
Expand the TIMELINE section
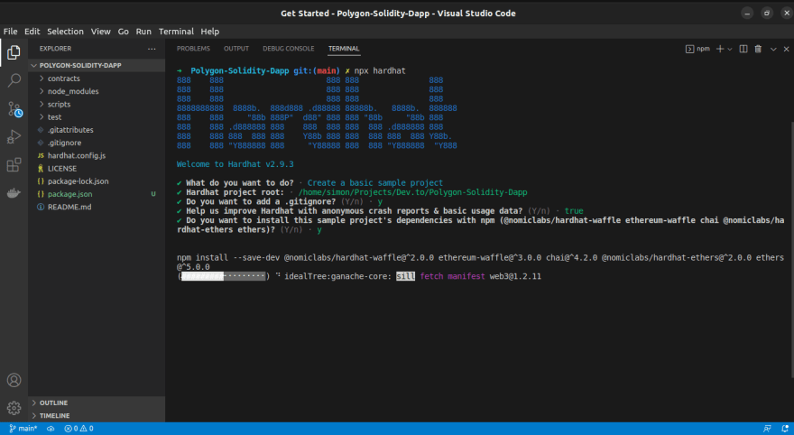tap(54, 415)
